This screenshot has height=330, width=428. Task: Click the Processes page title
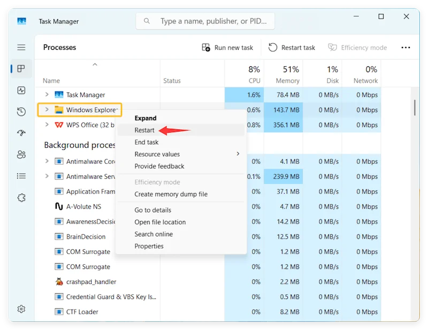[59, 48]
